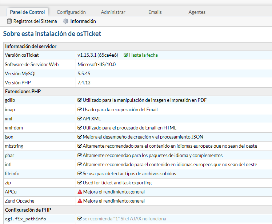
Task: Click the Configuración de PHP section header
Action: click(28, 210)
